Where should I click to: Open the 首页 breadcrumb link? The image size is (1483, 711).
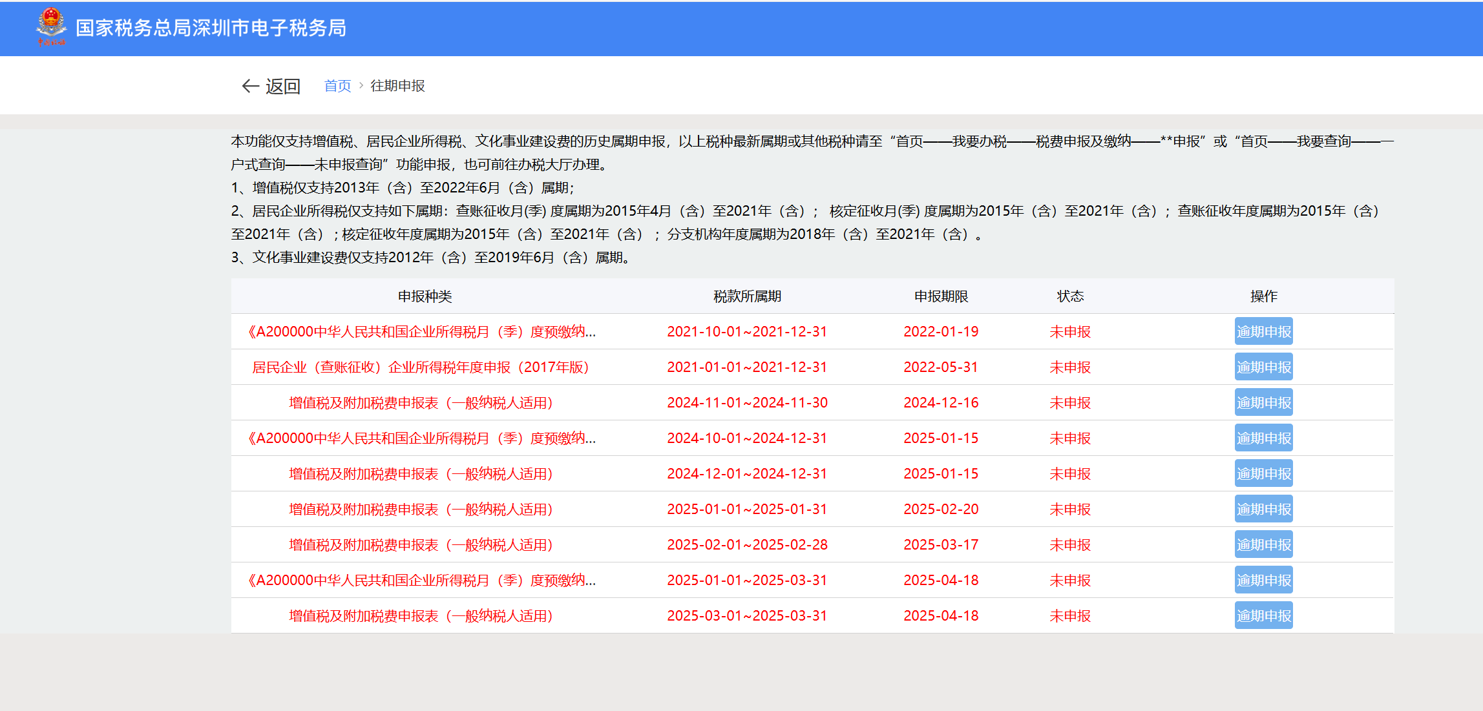coord(337,86)
